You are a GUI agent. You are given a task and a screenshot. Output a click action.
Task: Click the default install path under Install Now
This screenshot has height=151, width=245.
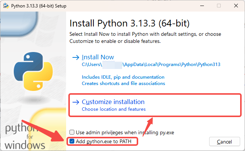pyautogui.click(x=151, y=65)
